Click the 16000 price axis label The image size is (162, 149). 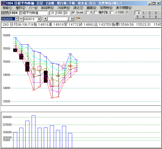(x=6, y=35)
